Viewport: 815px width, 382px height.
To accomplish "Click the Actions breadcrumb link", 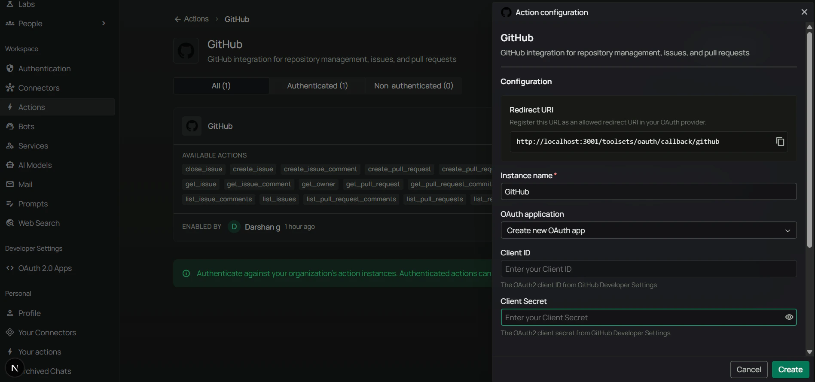I will click(196, 19).
